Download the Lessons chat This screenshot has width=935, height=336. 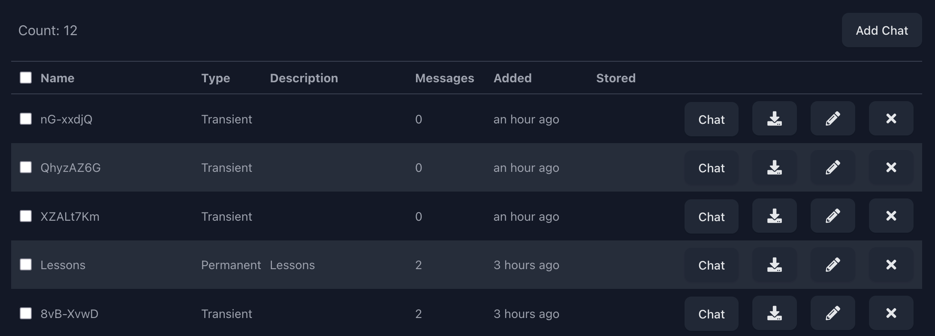point(774,265)
